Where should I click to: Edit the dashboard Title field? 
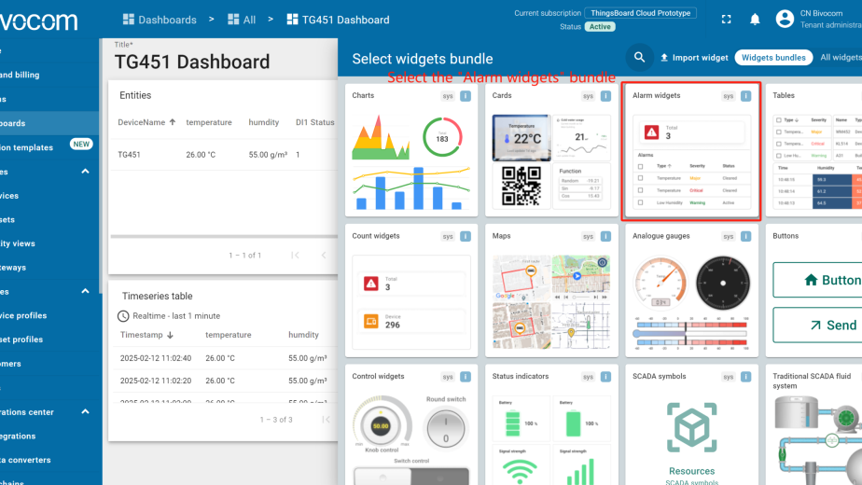click(x=192, y=62)
